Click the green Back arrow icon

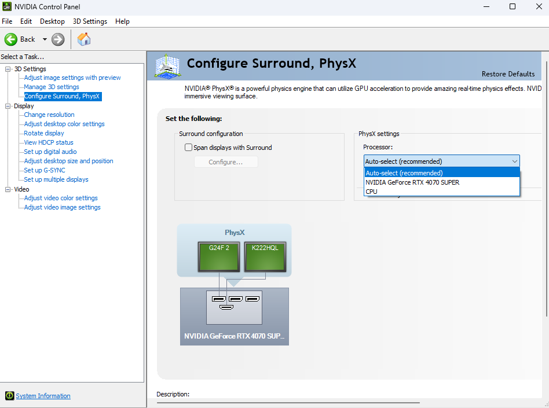tap(11, 39)
